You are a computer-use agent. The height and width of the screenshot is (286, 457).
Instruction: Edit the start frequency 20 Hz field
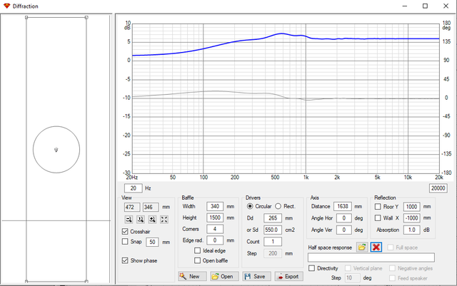pos(134,188)
